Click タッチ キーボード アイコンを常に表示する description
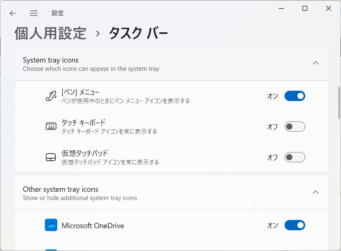Image resolution: width=341 pixels, height=251 pixels. coord(109,131)
